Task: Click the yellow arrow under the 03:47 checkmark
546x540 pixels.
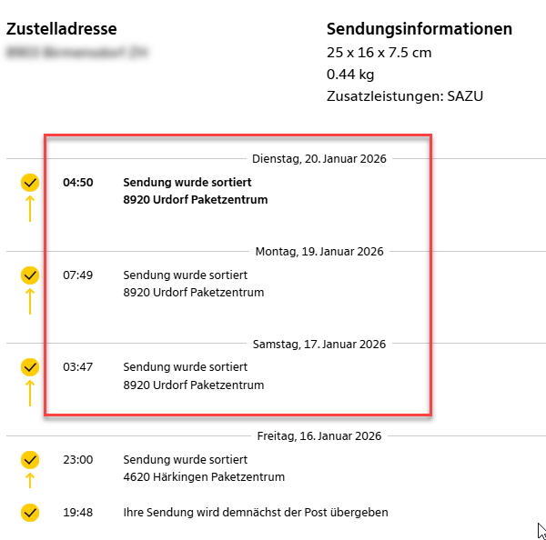Action: (30, 393)
